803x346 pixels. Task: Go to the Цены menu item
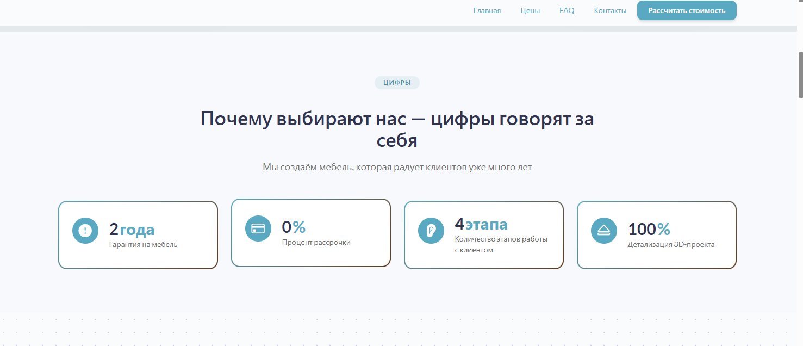coord(530,10)
